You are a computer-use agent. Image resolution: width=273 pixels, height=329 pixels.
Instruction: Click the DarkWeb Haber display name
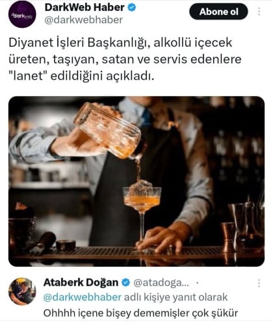coord(84,8)
